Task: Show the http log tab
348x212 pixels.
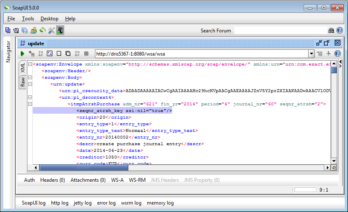Action: click(60, 203)
